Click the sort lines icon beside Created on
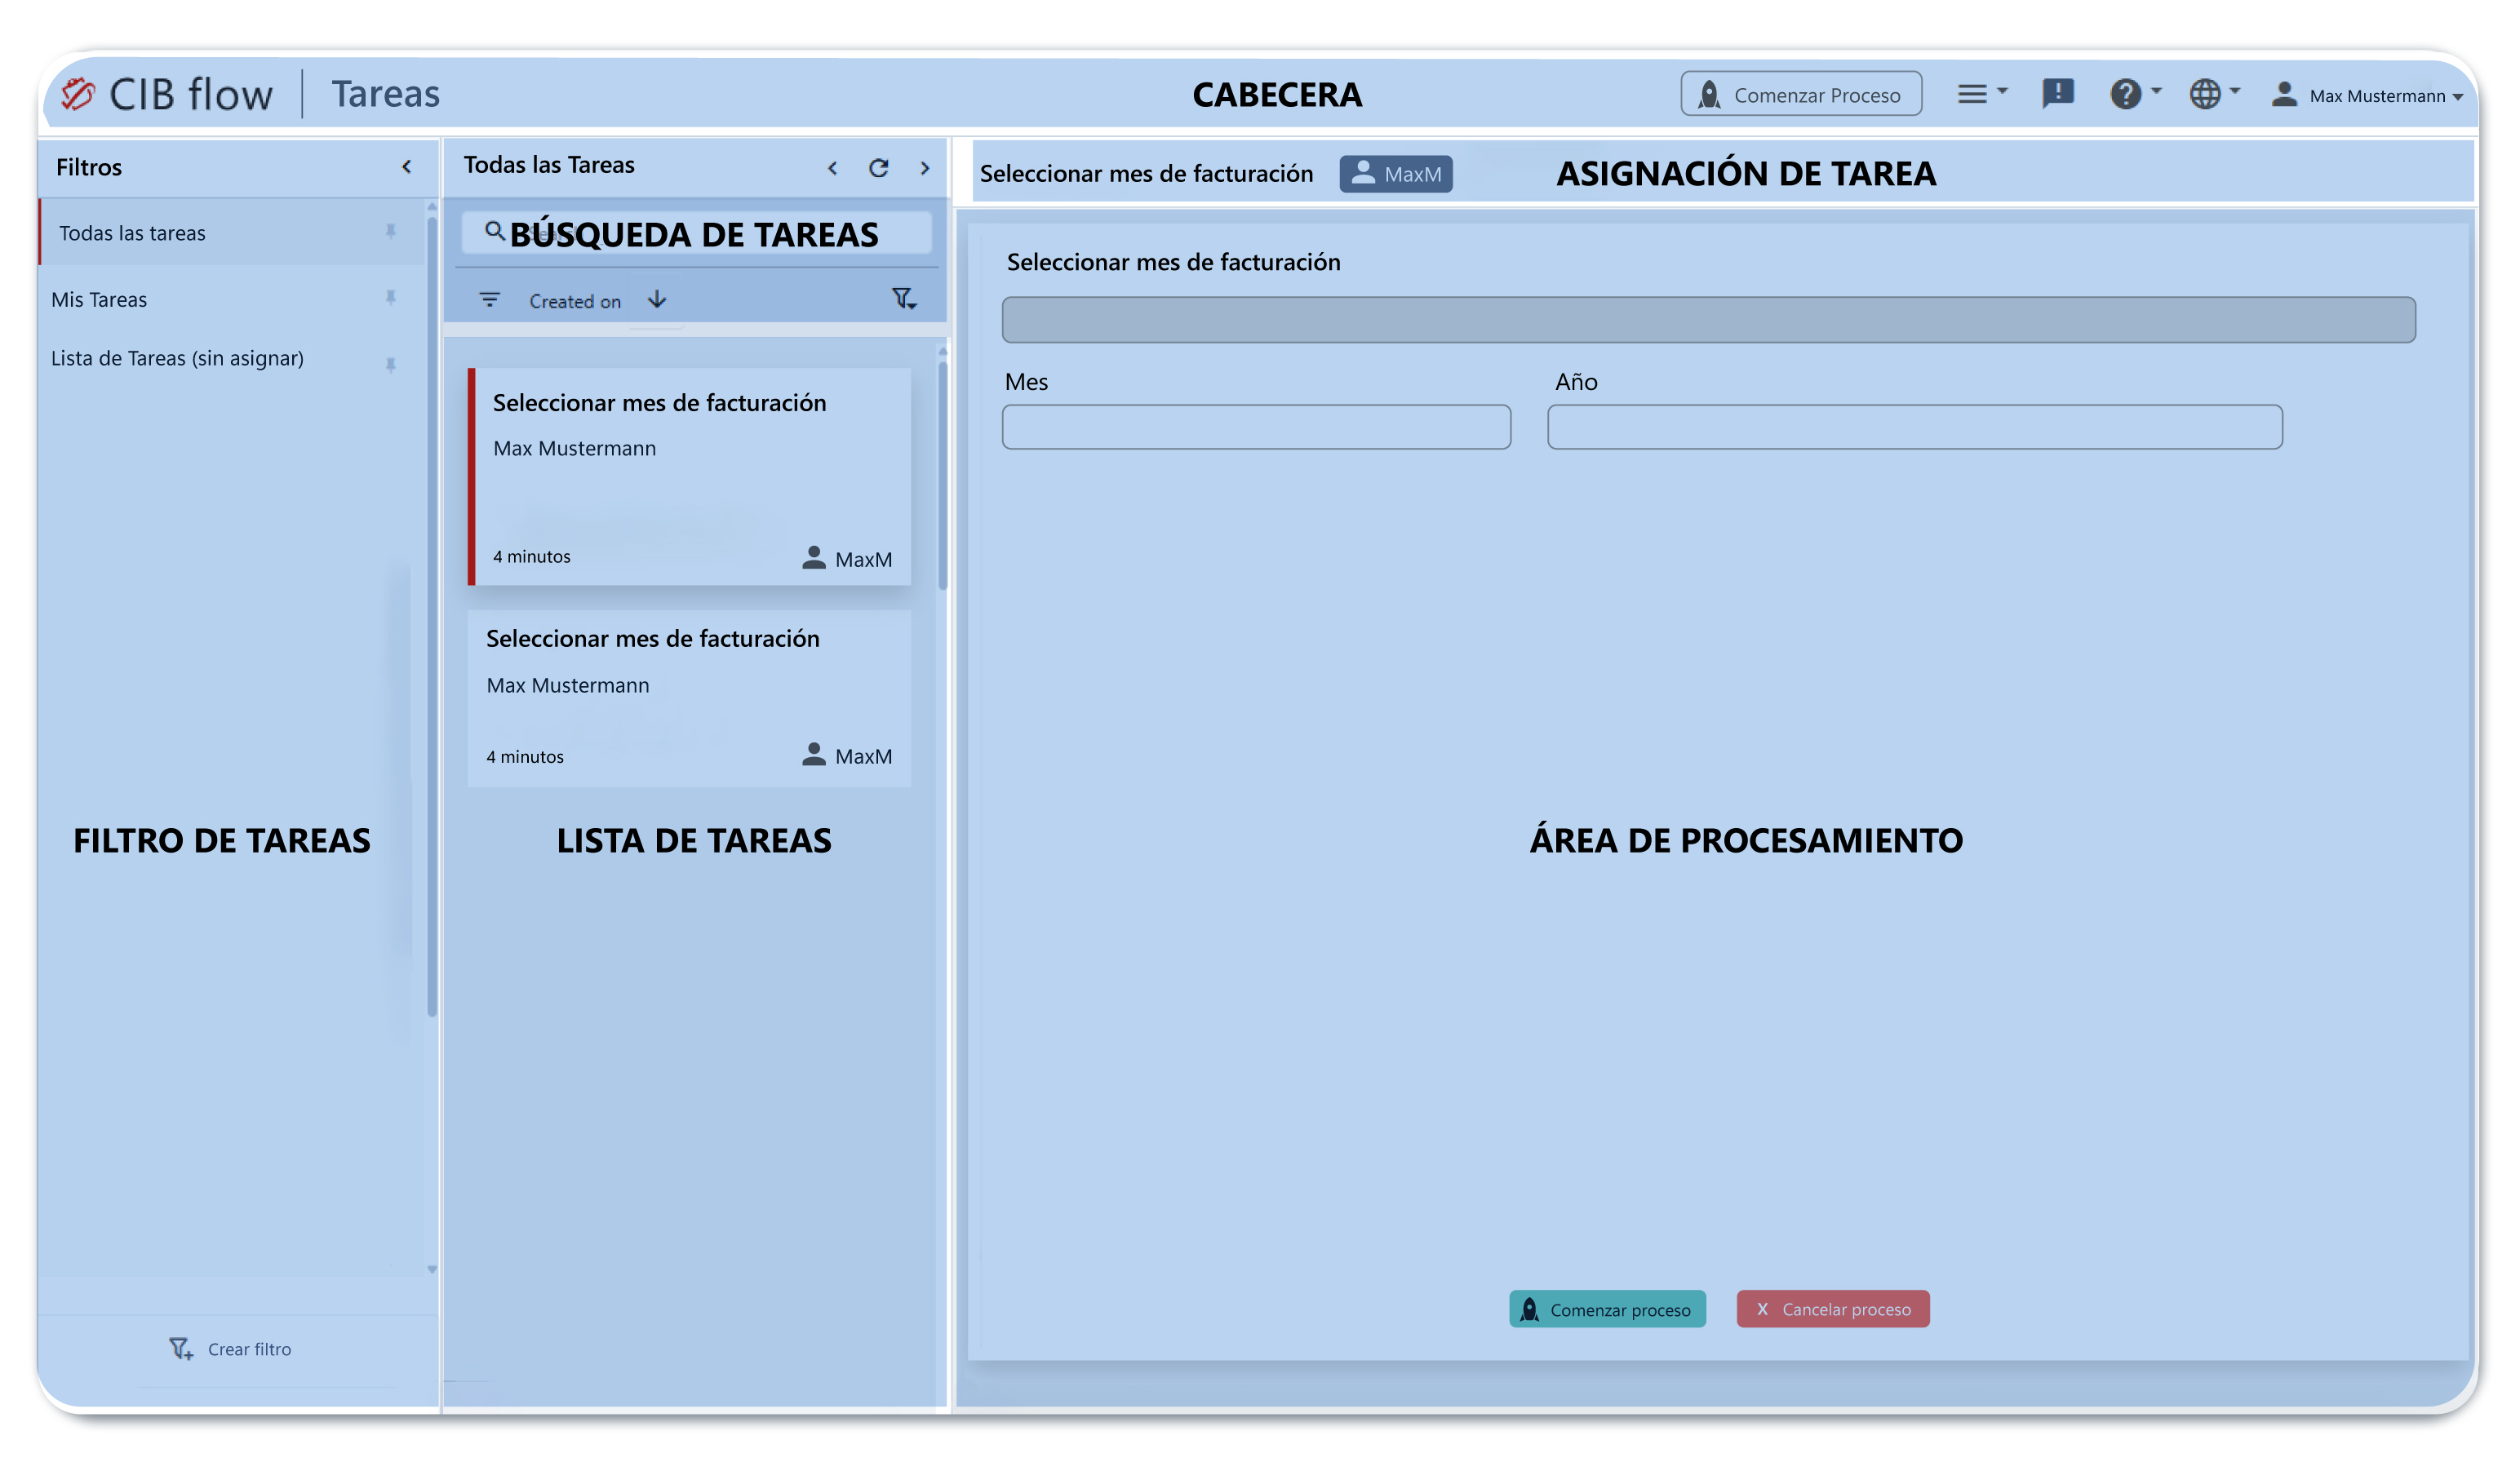 point(489,300)
